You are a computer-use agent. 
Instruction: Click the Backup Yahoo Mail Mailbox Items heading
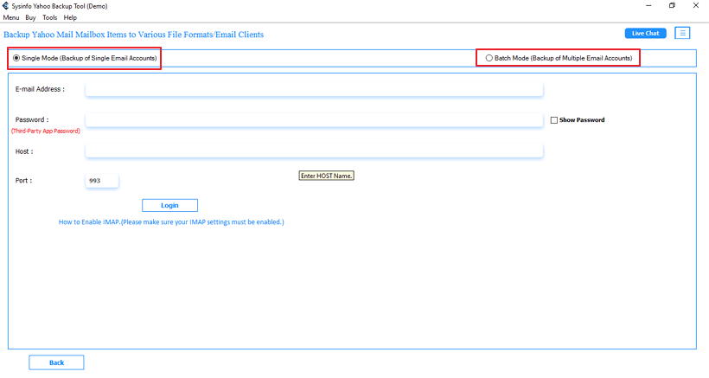click(x=133, y=35)
